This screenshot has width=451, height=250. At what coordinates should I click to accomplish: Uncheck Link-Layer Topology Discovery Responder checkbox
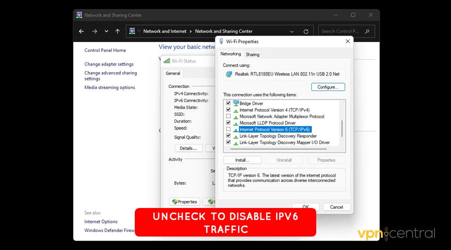pos(229,136)
